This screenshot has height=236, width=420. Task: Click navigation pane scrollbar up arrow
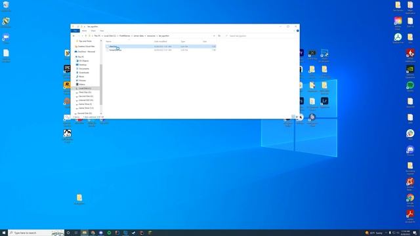click(101, 41)
